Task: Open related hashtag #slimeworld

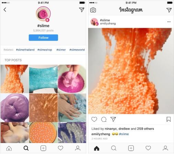Action: click(77, 50)
